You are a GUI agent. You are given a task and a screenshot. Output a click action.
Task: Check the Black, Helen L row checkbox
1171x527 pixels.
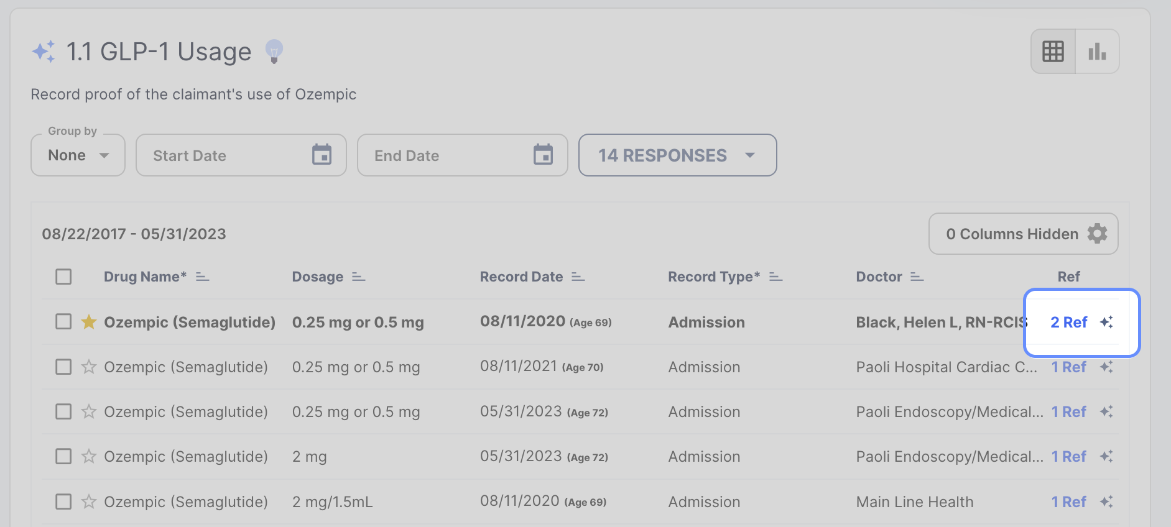[63, 321]
